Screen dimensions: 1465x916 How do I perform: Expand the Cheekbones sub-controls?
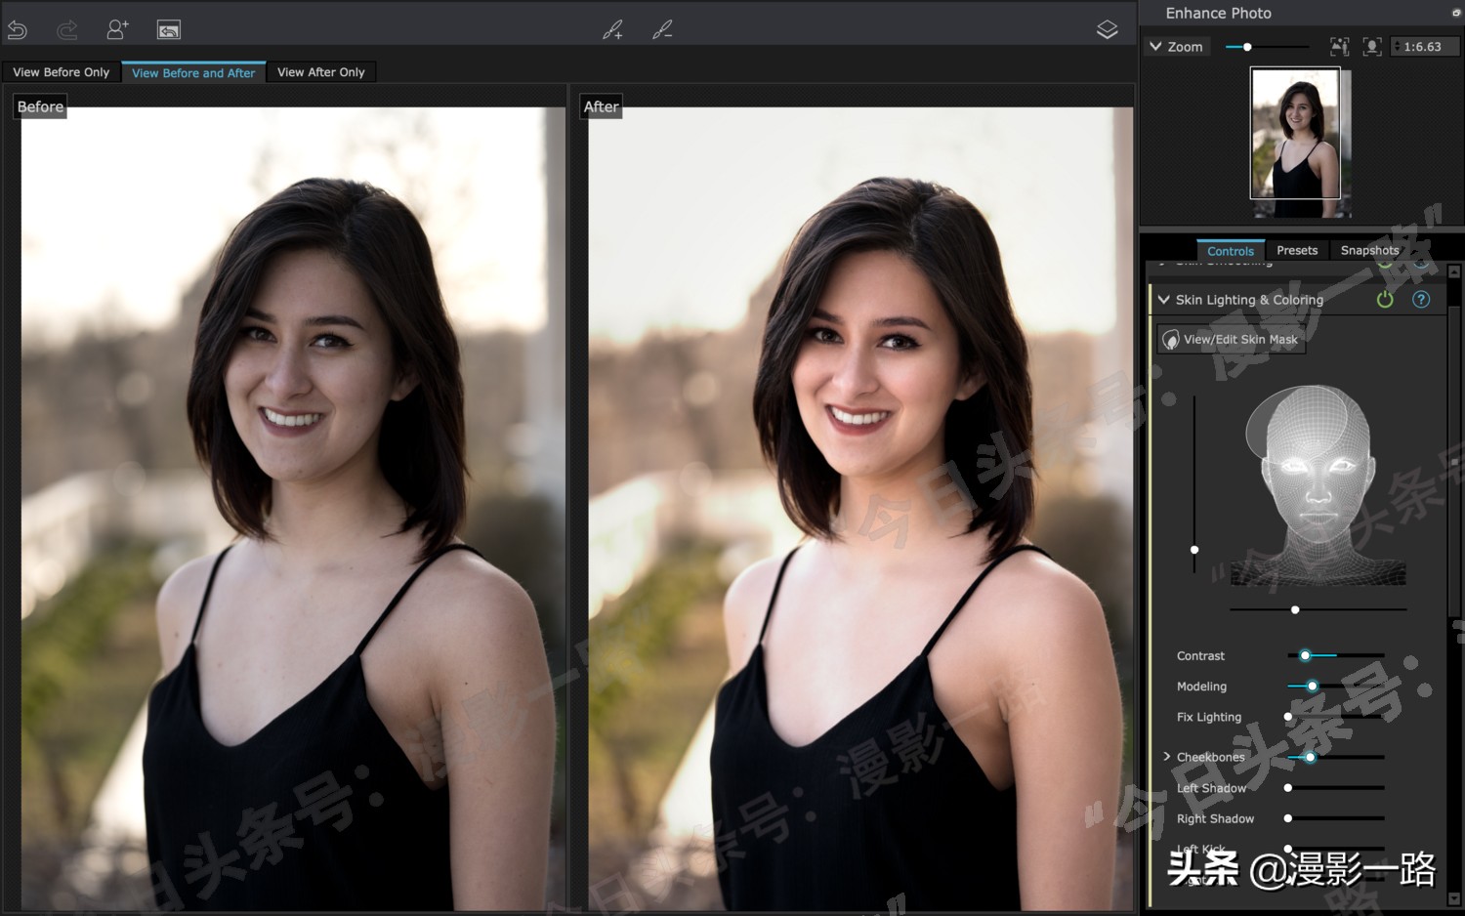[1166, 757]
